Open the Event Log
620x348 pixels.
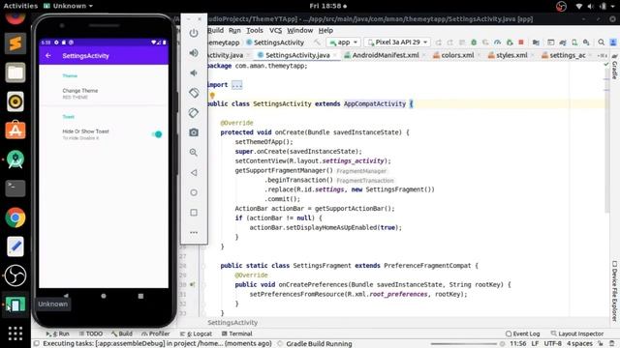[x=523, y=333]
